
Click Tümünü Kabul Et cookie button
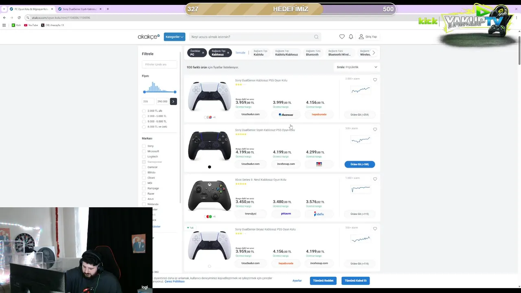point(356,280)
